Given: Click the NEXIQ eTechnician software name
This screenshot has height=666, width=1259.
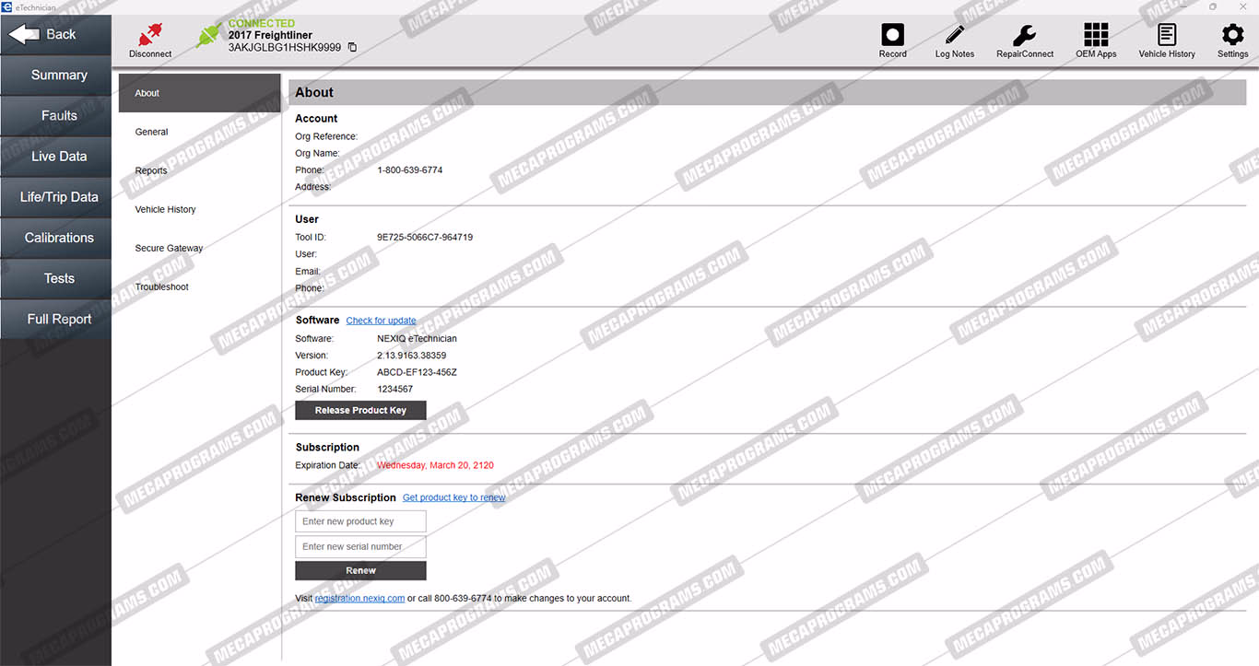Looking at the screenshot, I should pos(417,338).
